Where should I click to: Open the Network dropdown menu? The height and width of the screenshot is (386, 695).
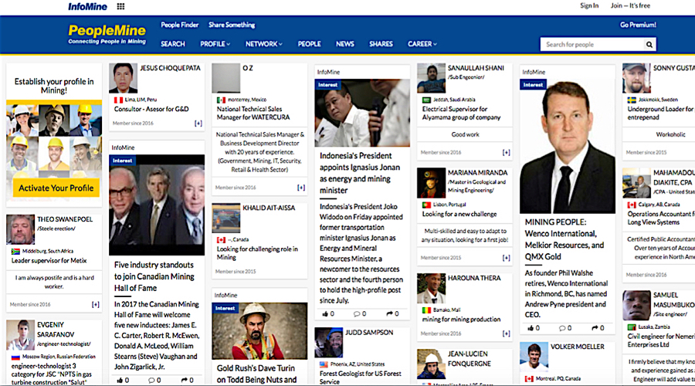point(263,44)
